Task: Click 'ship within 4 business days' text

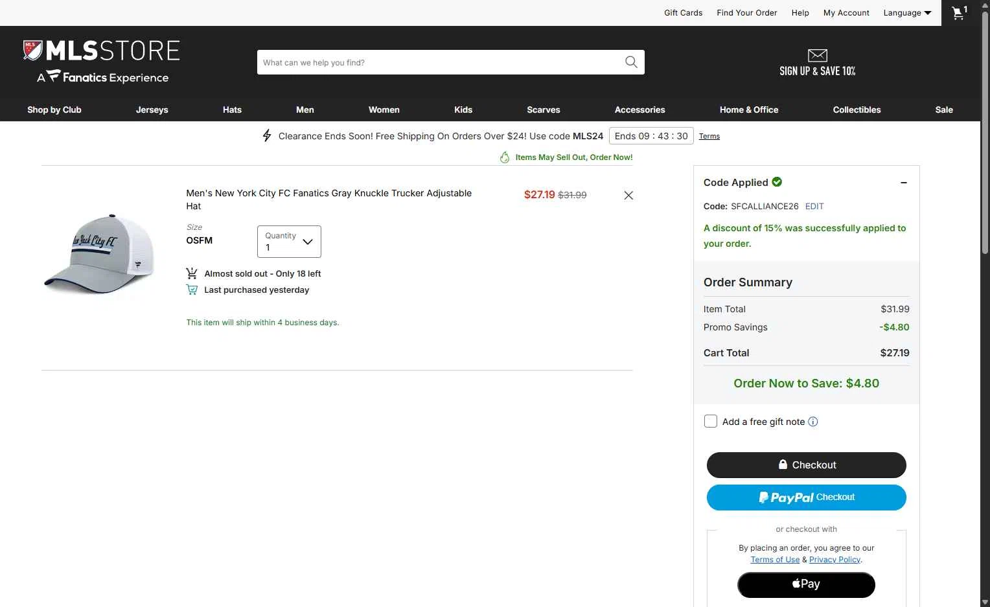Action: click(262, 322)
